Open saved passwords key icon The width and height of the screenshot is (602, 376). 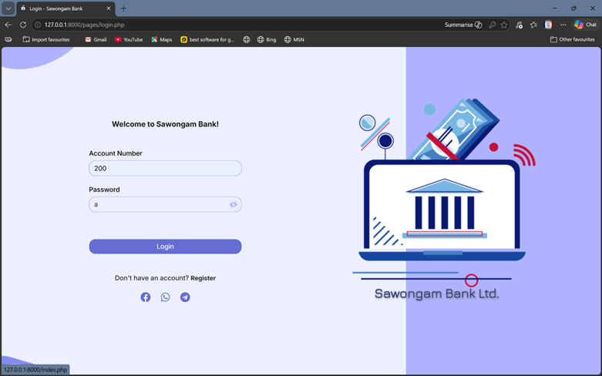click(x=493, y=25)
